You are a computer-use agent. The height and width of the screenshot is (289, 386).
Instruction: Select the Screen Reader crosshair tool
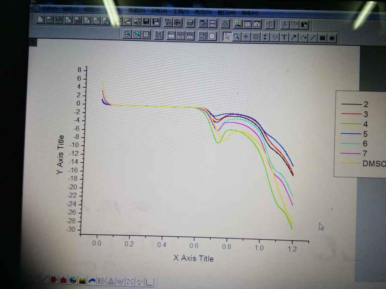tap(246, 37)
